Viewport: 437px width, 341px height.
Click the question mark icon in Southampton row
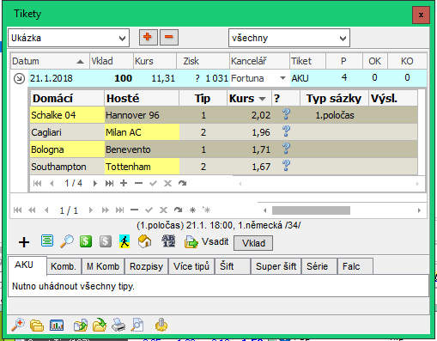286,166
